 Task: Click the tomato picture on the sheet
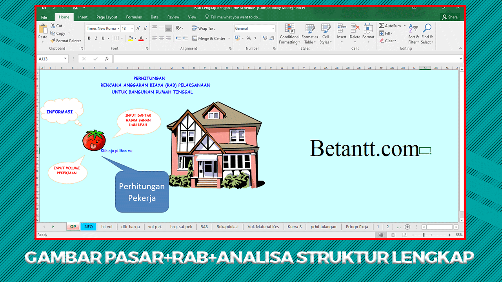(x=94, y=140)
